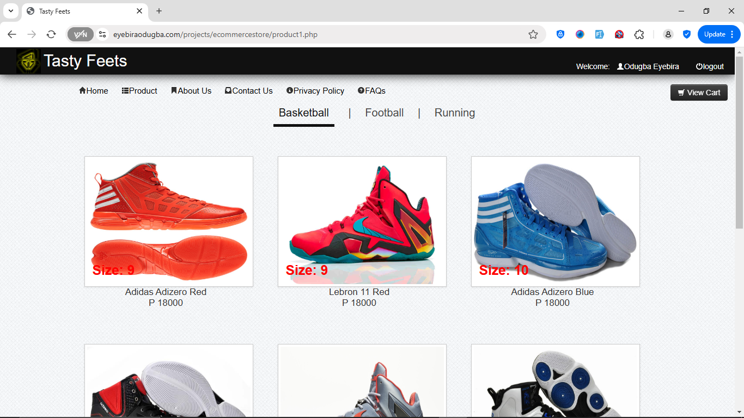The image size is (744, 418).
Task: Click the VPN badge in address bar
Action: click(x=81, y=34)
